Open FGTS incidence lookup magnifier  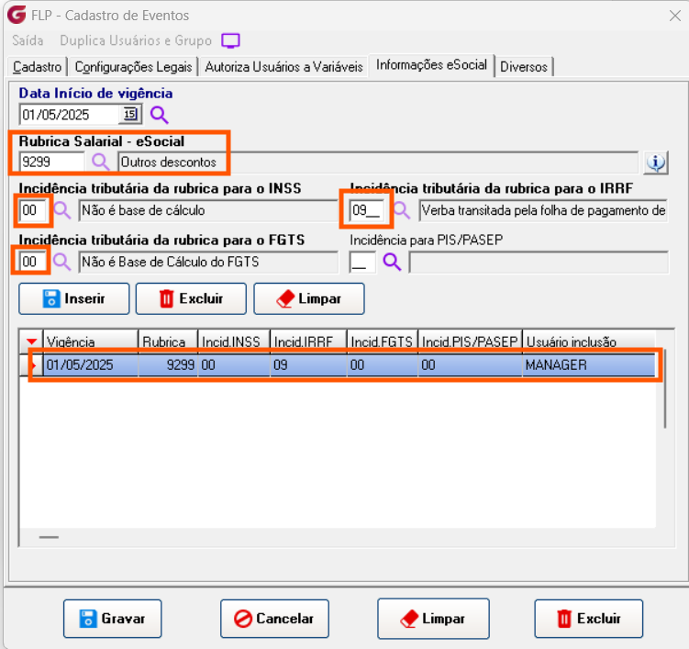click(x=61, y=262)
